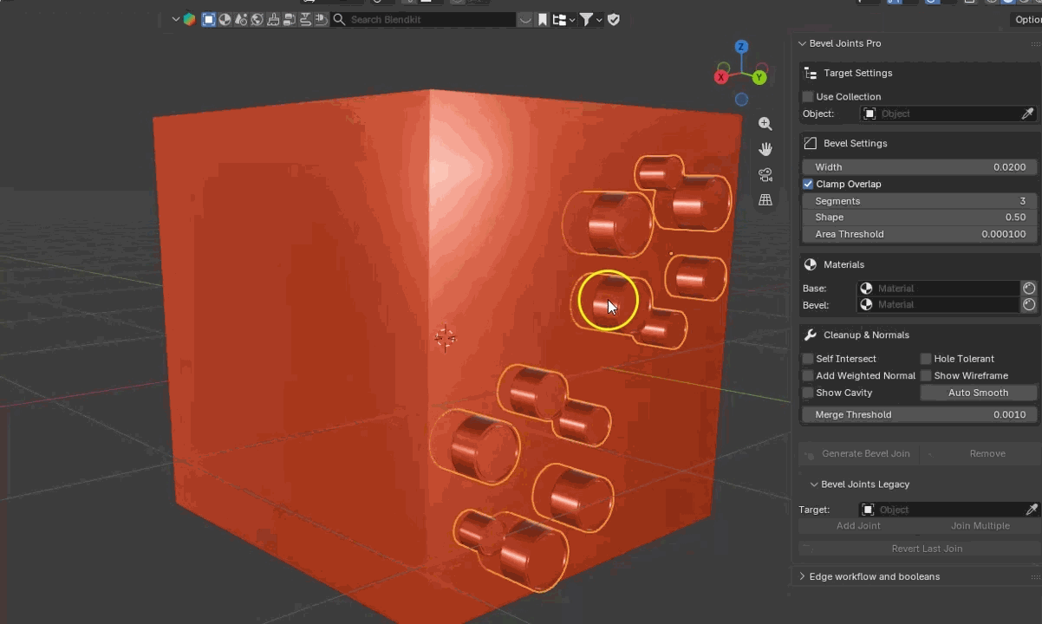Click the green Y axis gizmo

[759, 77]
